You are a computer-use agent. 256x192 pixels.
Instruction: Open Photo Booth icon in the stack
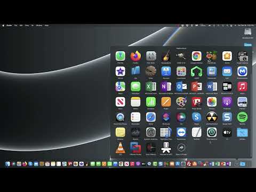point(196,102)
